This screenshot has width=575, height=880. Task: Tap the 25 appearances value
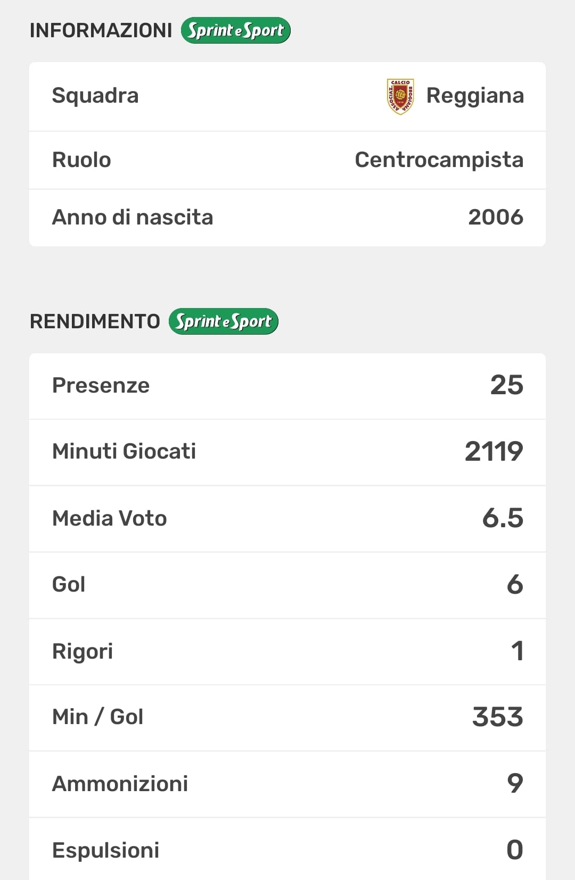click(506, 385)
